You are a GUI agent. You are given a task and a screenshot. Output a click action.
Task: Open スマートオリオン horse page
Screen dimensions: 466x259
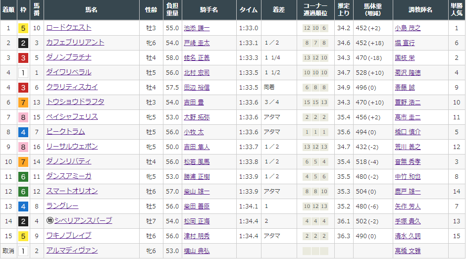(x=72, y=191)
